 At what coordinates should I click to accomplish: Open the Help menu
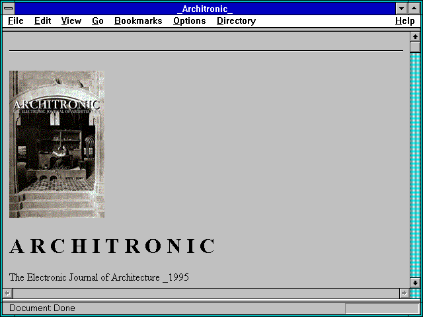click(x=405, y=21)
